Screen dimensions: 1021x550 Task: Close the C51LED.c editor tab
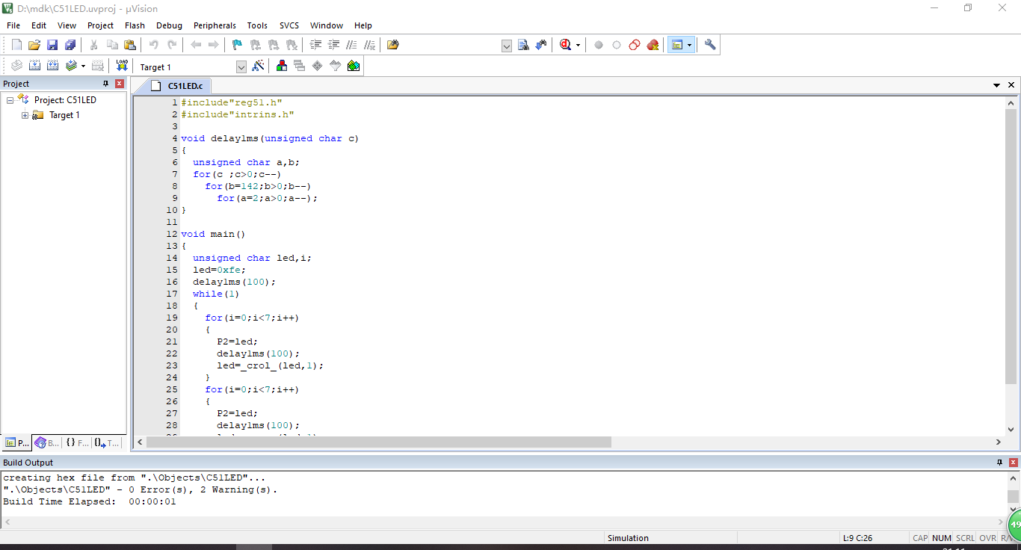tap(1011, 85)
